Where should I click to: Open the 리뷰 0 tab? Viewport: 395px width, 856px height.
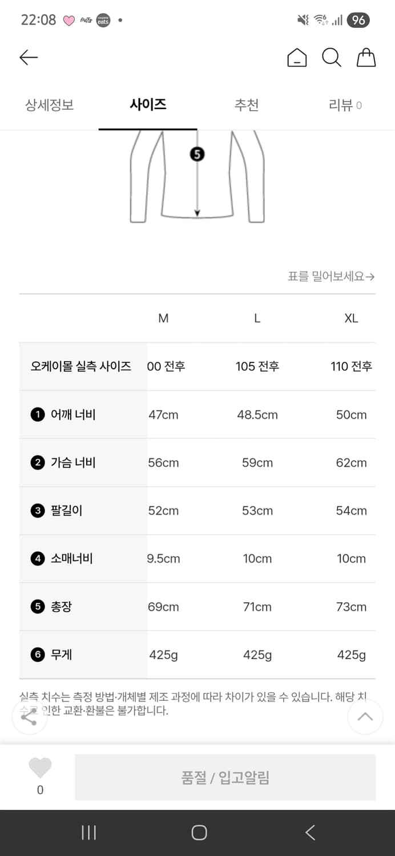click(345, 105)
